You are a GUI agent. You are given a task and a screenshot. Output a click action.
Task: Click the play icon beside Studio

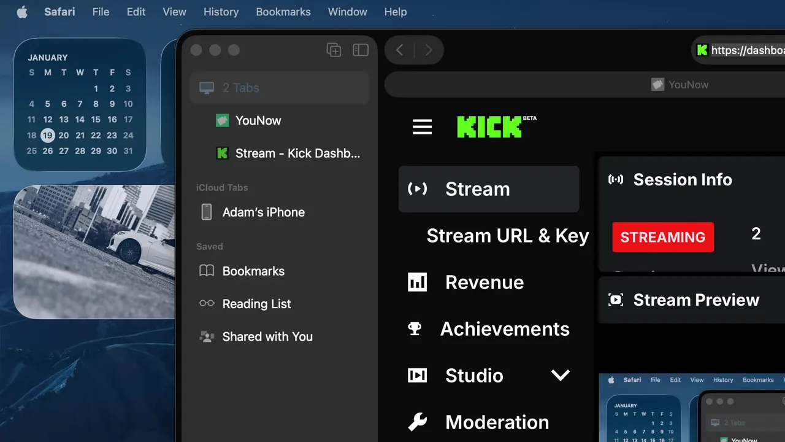[x=418, y=376]
